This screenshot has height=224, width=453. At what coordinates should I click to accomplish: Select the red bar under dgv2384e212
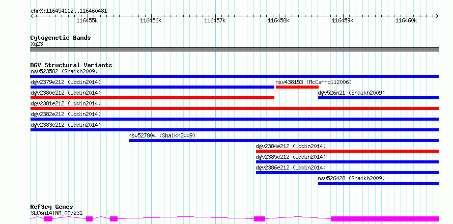tap(347, 151)
